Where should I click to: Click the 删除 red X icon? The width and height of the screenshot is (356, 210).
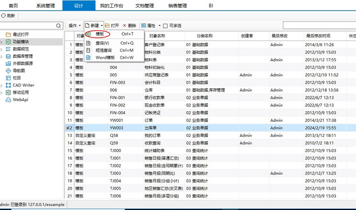tap(125, 25)
